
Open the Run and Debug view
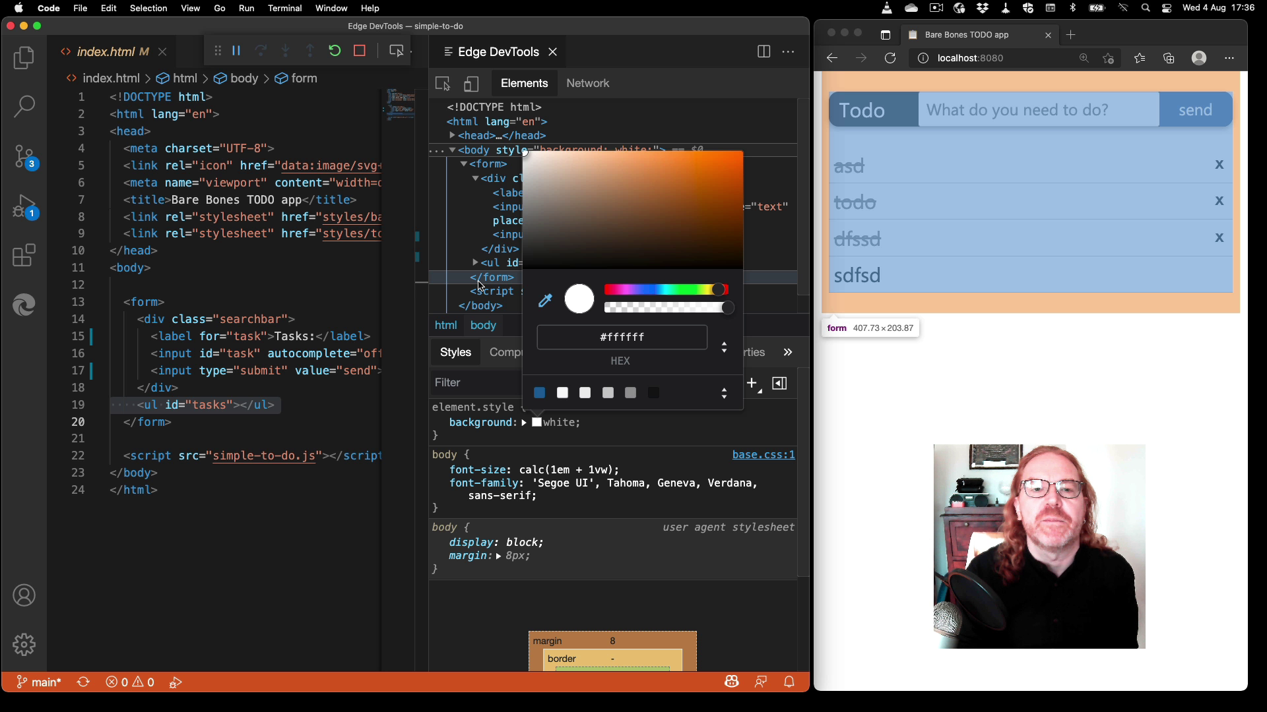tap(25, 206)
